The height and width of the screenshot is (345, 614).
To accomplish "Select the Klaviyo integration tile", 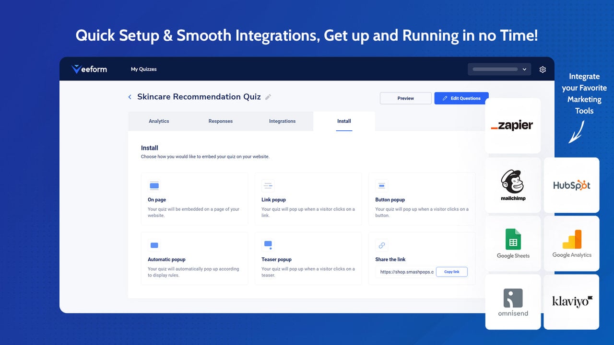I will 571,302.
